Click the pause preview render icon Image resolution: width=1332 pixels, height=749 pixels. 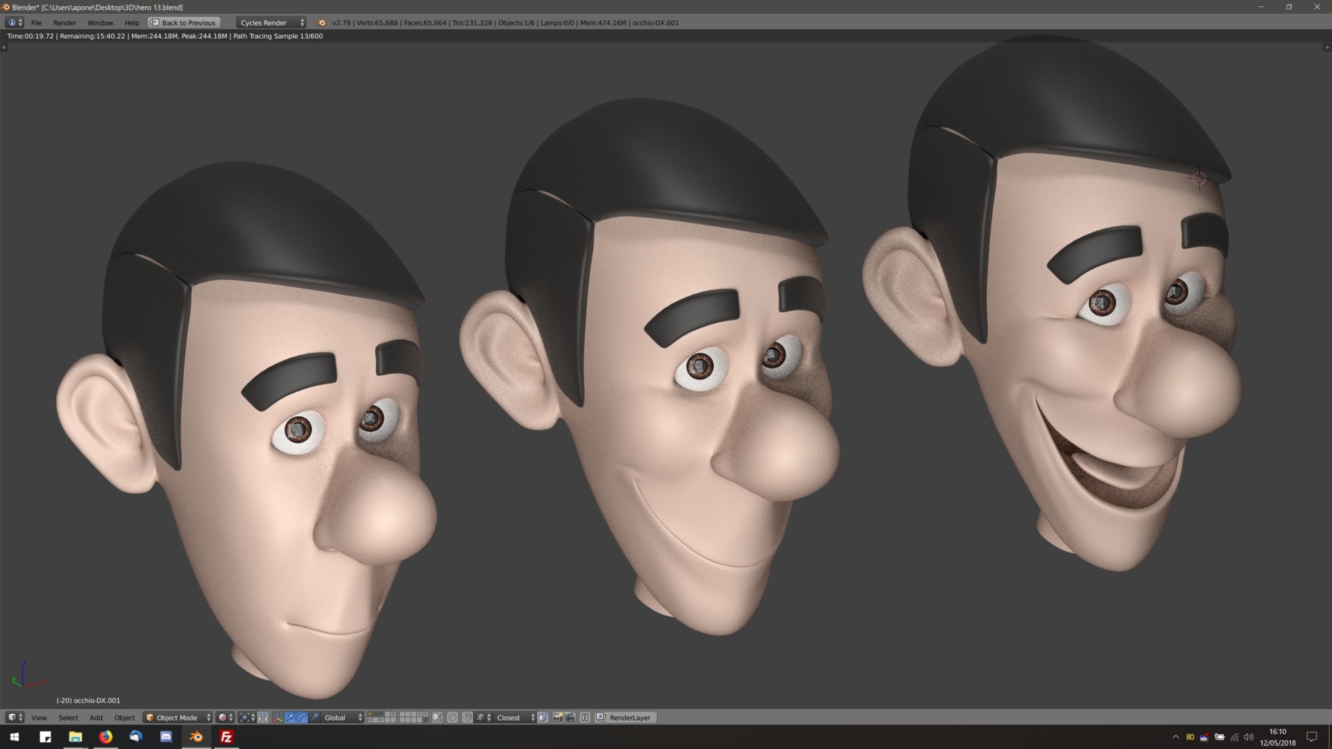[x=585, y=717]
